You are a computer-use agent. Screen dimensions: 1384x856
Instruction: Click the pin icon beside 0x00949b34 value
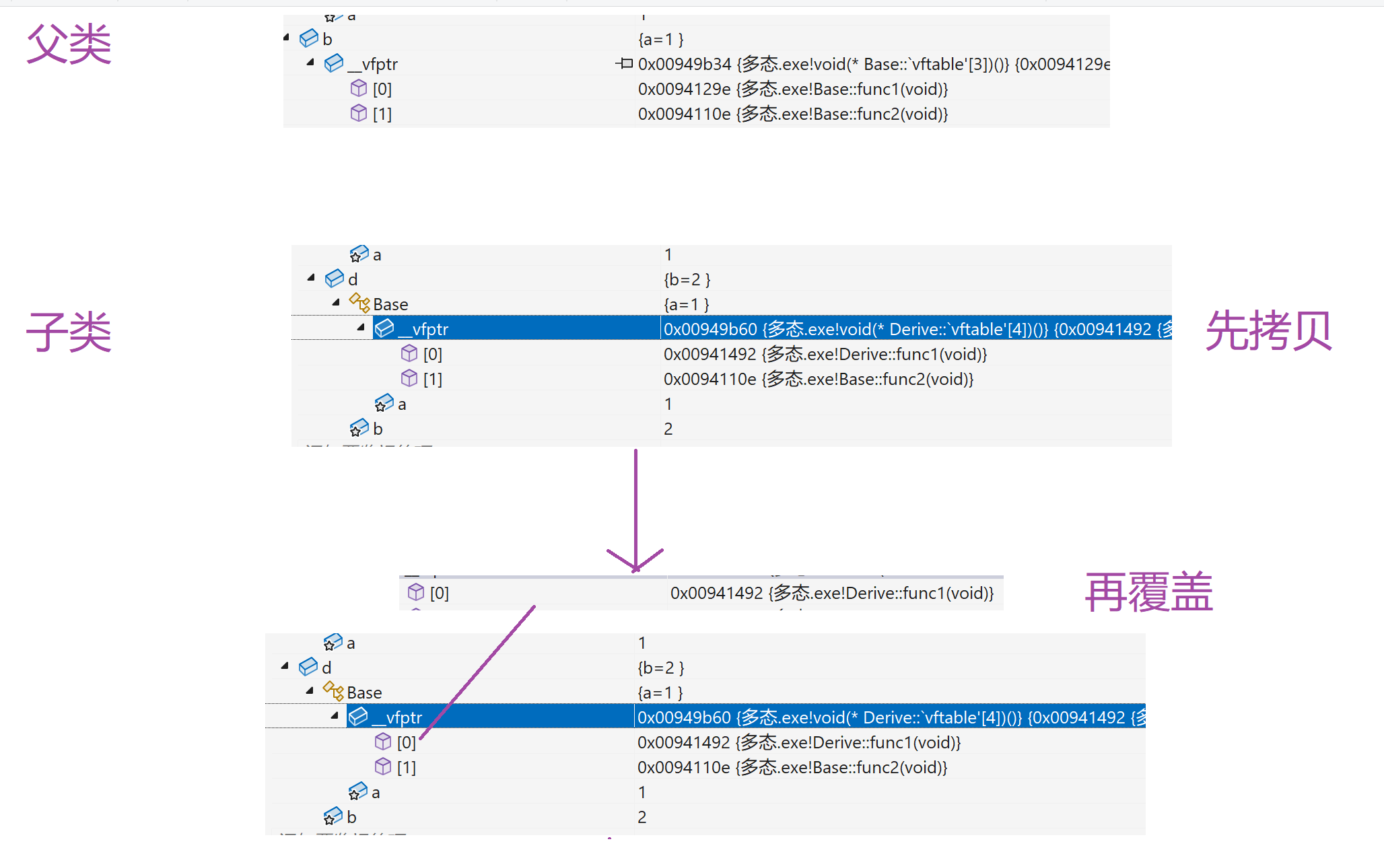point(624,64)
